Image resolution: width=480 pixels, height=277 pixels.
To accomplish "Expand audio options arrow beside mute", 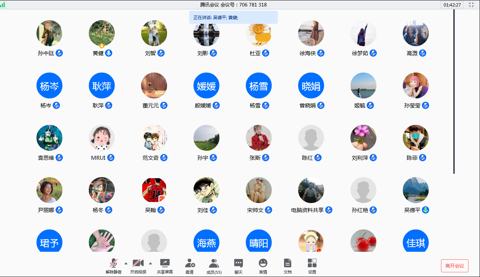I will [126, 263].
